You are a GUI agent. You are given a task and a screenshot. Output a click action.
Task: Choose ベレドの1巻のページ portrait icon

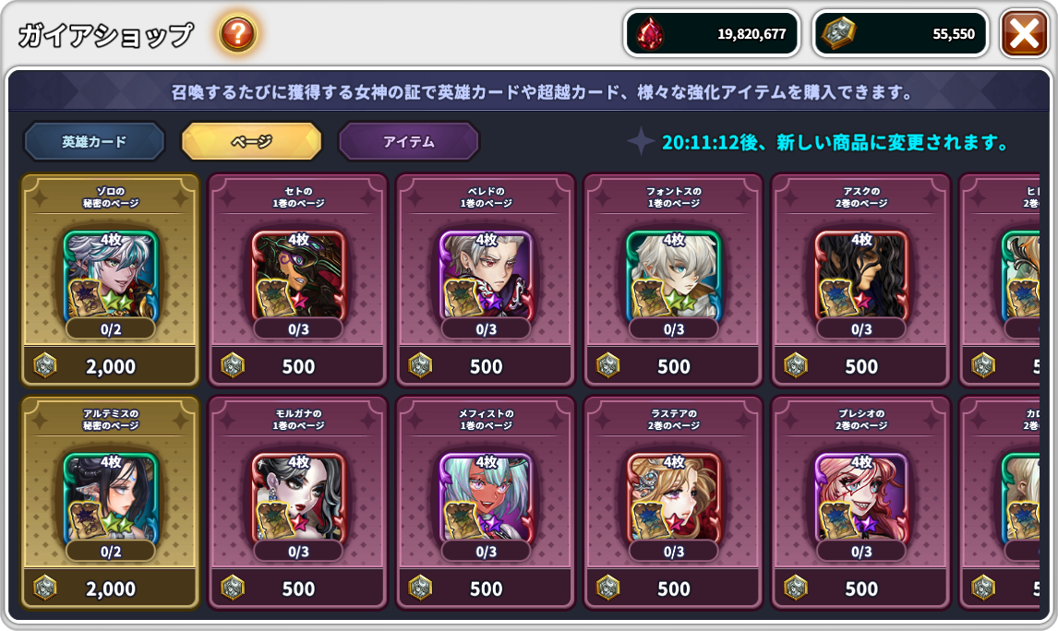[486, 276]
